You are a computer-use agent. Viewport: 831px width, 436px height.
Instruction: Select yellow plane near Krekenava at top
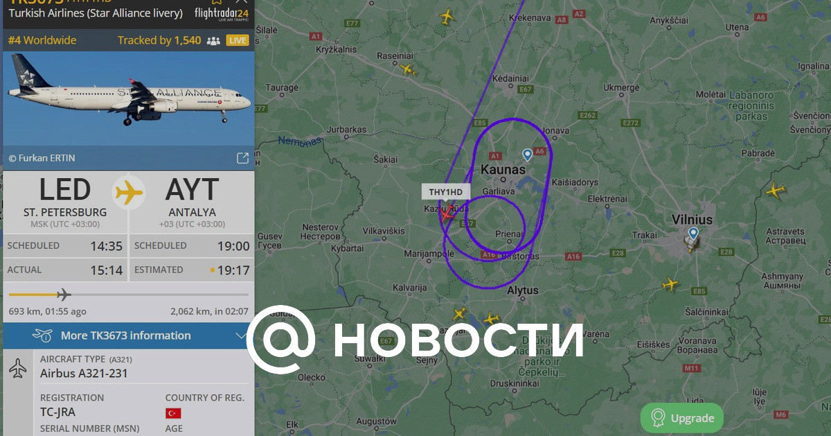pos(447,16)
